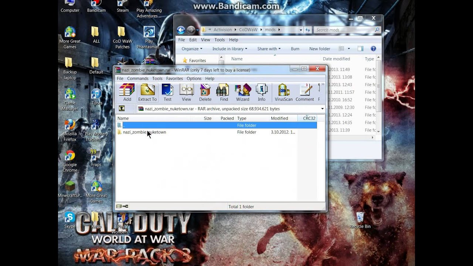Click the Find binoculars icon
The height and width of the screenshot is (266, 473).
pyautogui.click(x=224, y=92)
